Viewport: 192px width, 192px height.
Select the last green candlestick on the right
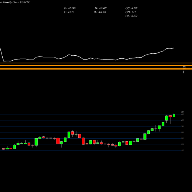[174, 116]
